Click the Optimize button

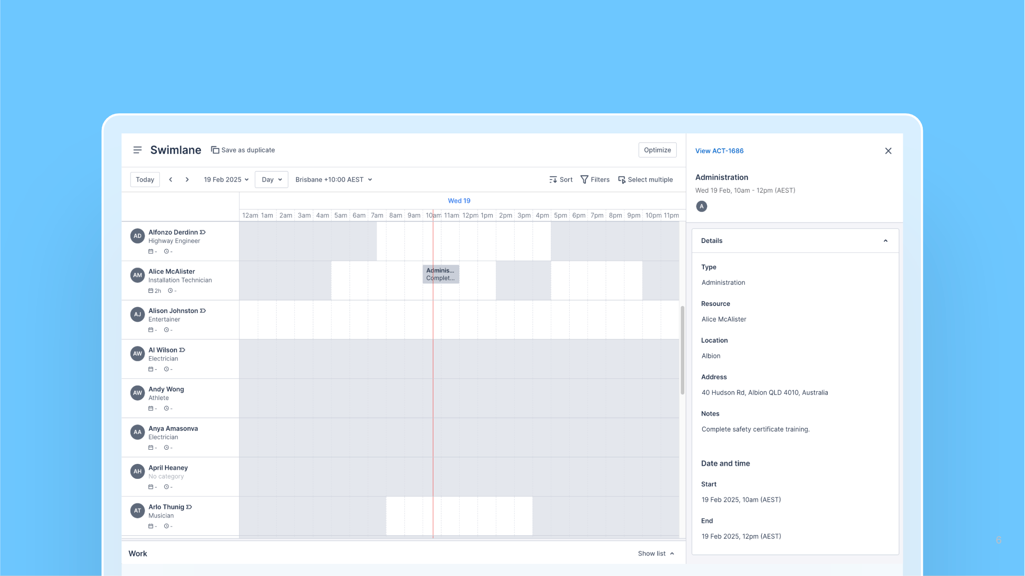click(657, 150)
